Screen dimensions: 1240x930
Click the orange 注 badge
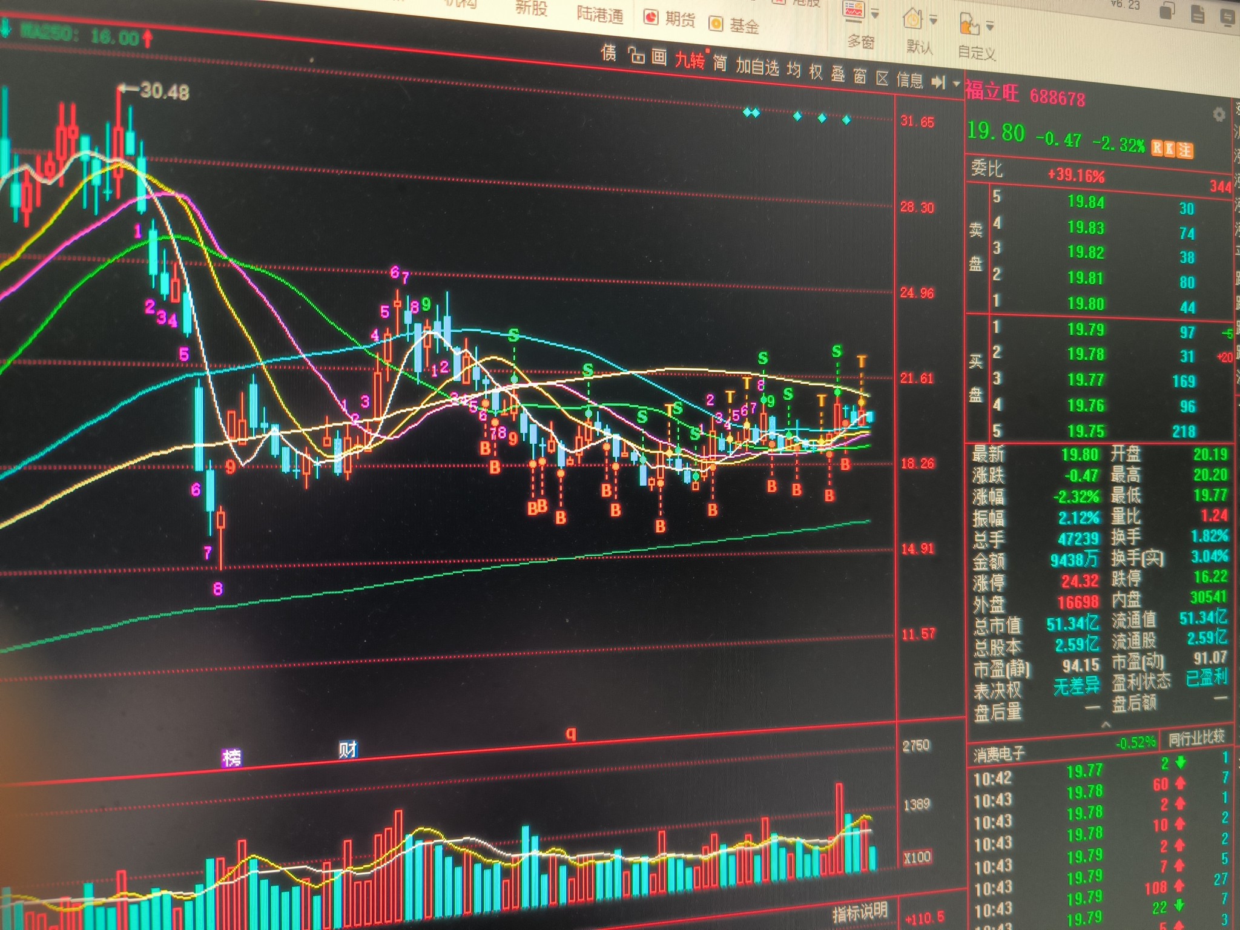point(1185,150)
